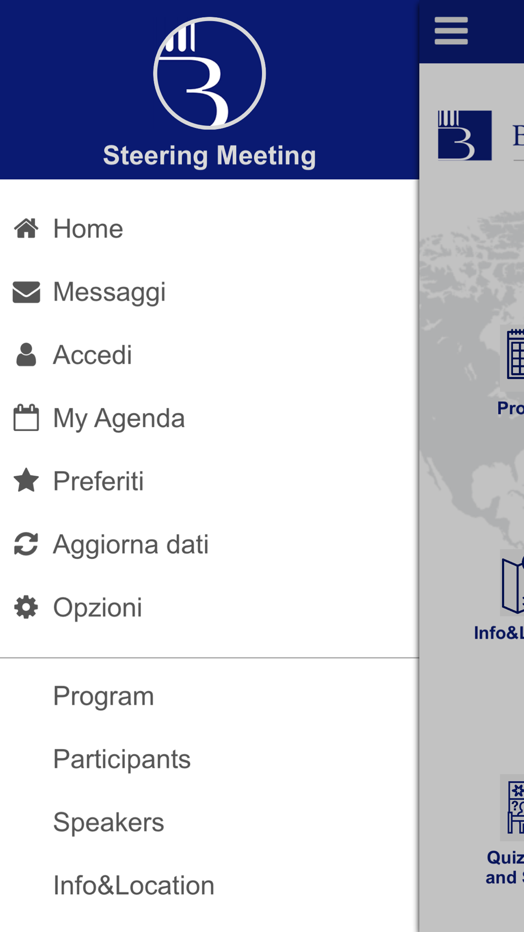
Task: Go to Info&Location in the drawer
Action: pos(134,885)
